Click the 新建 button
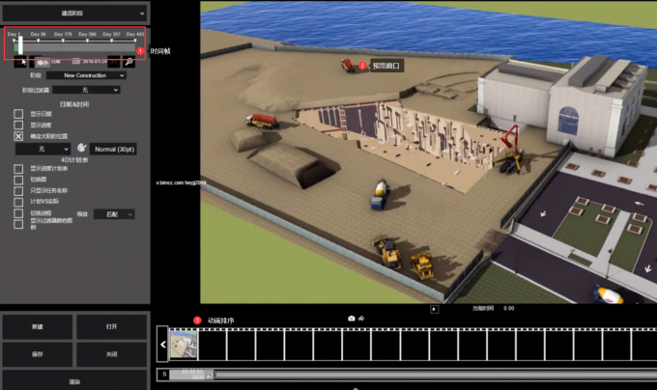This screenshot has width=657, height=390. pyautogui.click(x=38, y=327)
